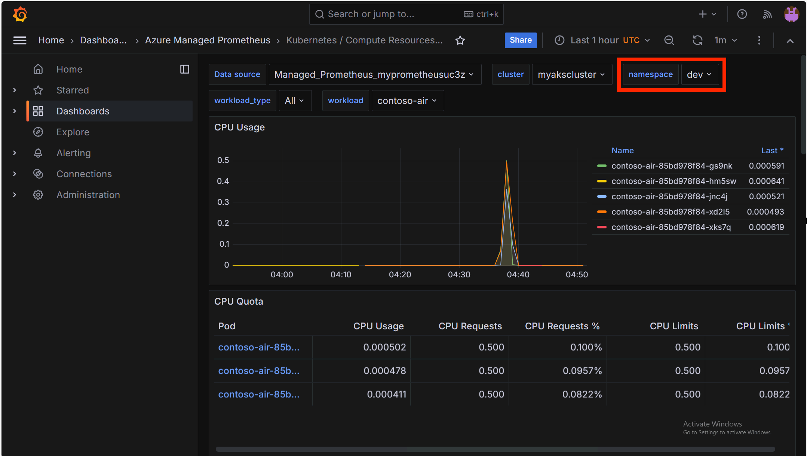Image resolution: width=807 pixels, height=456 pixels.
Task: Click the yellow hm5sw legend color swatch
Action: (x=602, y=181)
